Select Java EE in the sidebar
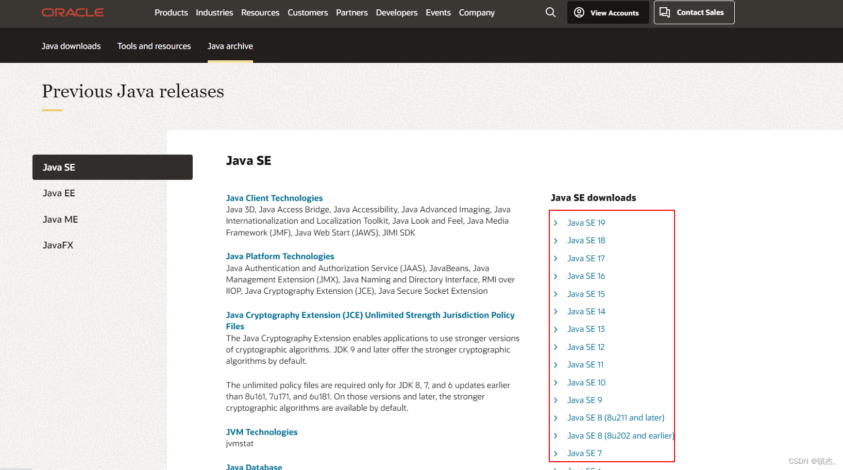 59,193
